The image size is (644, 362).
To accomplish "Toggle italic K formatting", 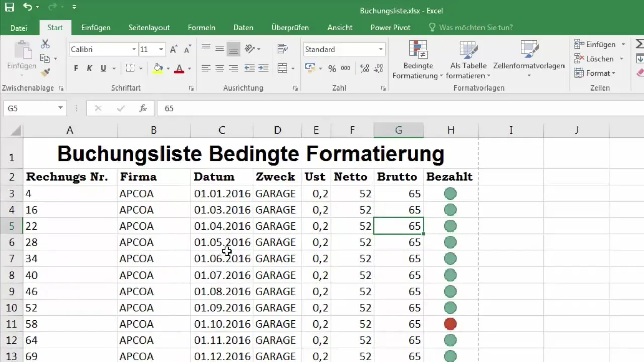I will (90, 68).
